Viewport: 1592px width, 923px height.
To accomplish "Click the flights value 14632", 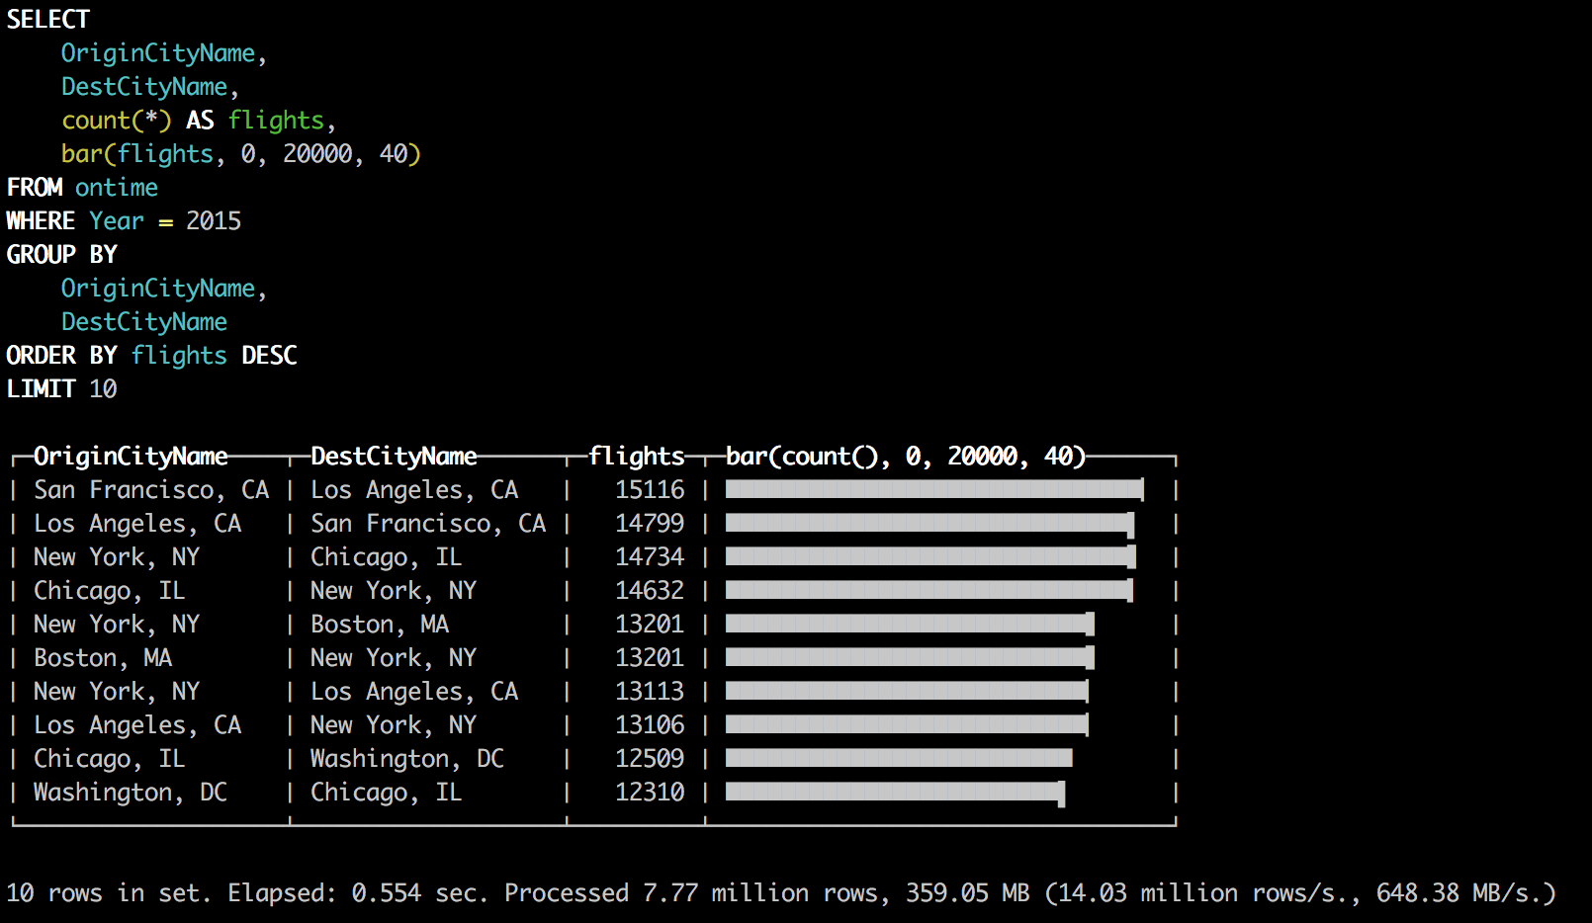I will tap(649, 591).
